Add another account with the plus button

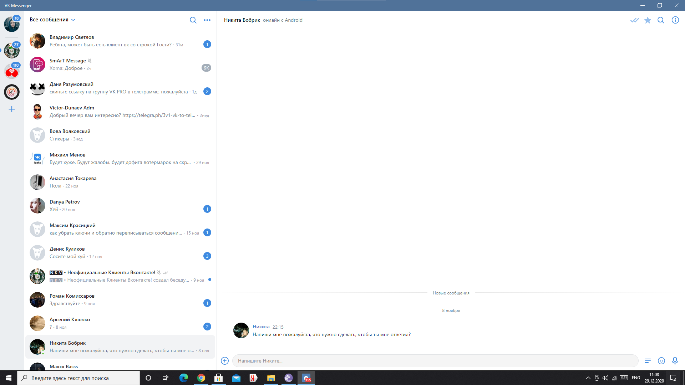[x=12, y=109]
